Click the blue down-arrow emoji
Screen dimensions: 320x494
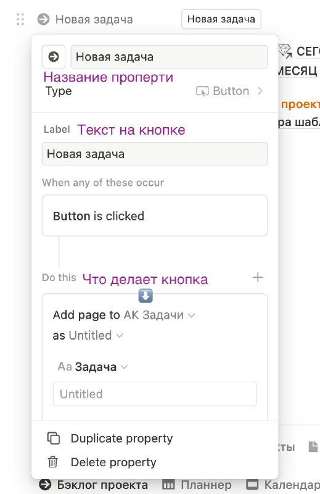click(146, 296)
